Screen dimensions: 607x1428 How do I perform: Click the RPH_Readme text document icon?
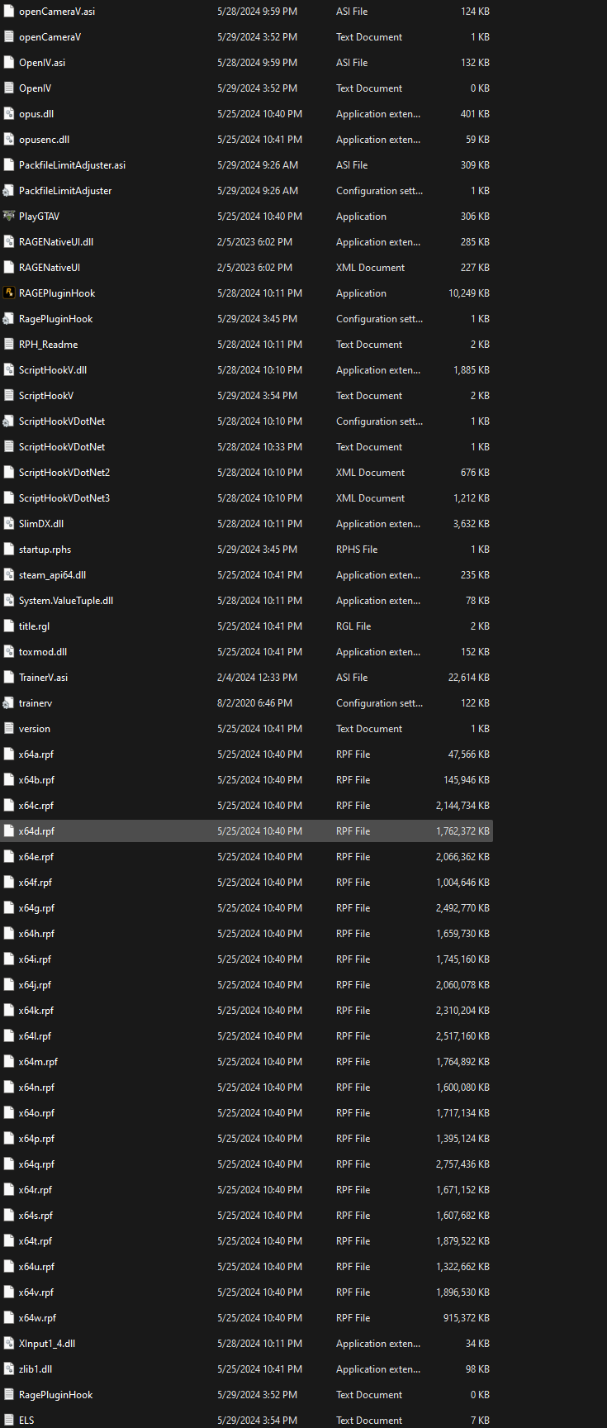coord(9,345)
